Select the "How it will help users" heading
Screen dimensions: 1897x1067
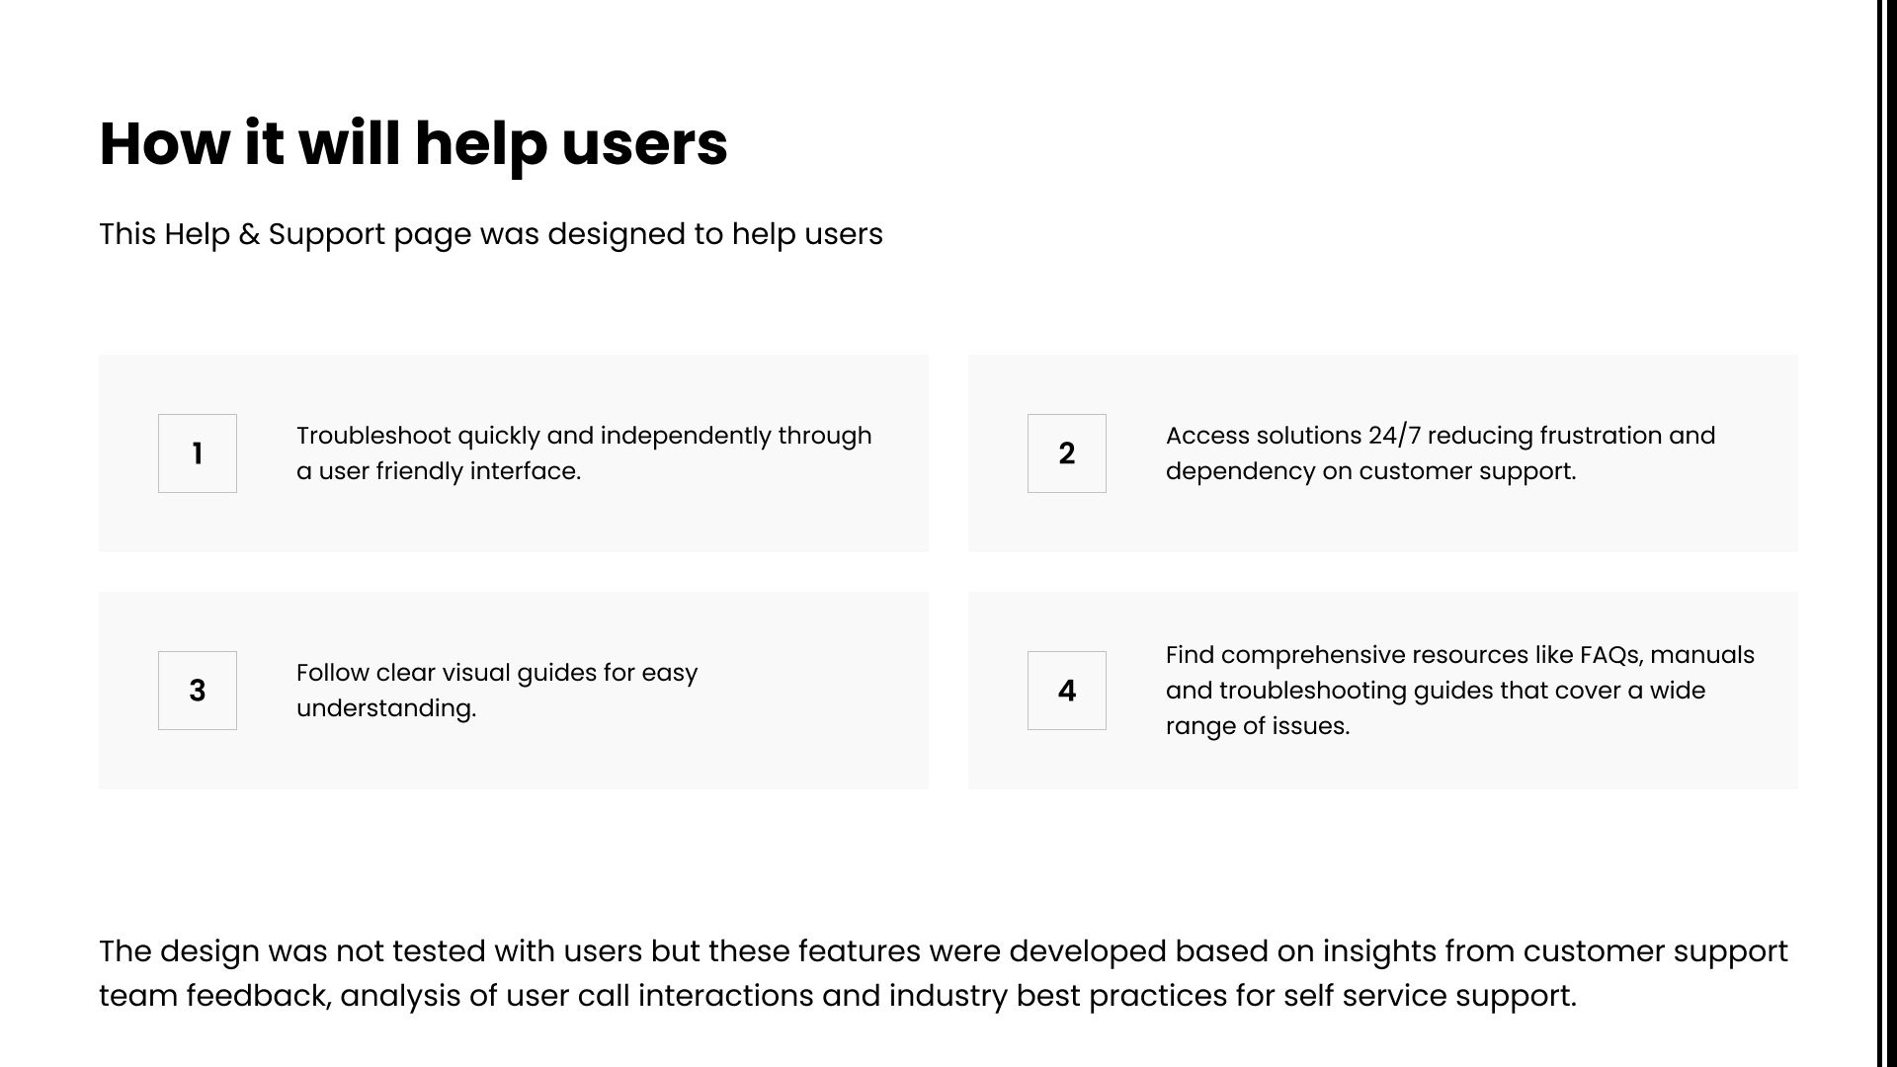[413, 144]
